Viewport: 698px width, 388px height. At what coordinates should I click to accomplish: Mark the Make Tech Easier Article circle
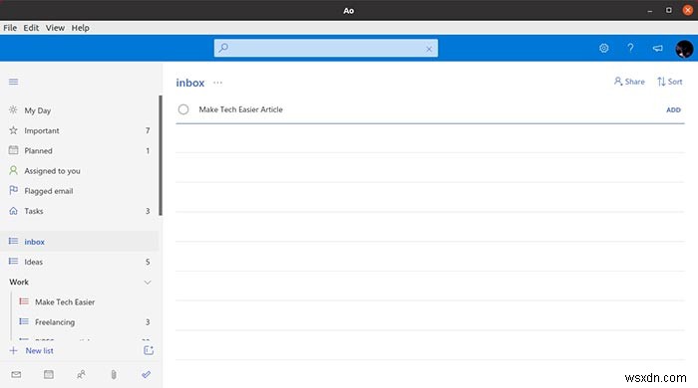pos(183,109)
